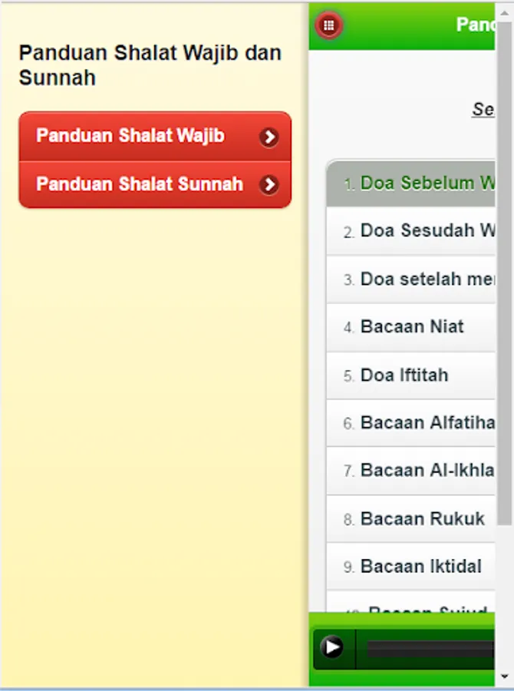Viewport: 514px width, 691px height.
Task: Click the scrollbar down arrow
Action: point(505,676)
